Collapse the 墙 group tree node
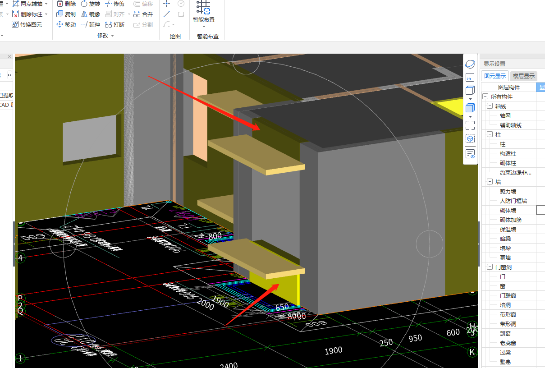545x368 pixels. click(x=490, y=182)
